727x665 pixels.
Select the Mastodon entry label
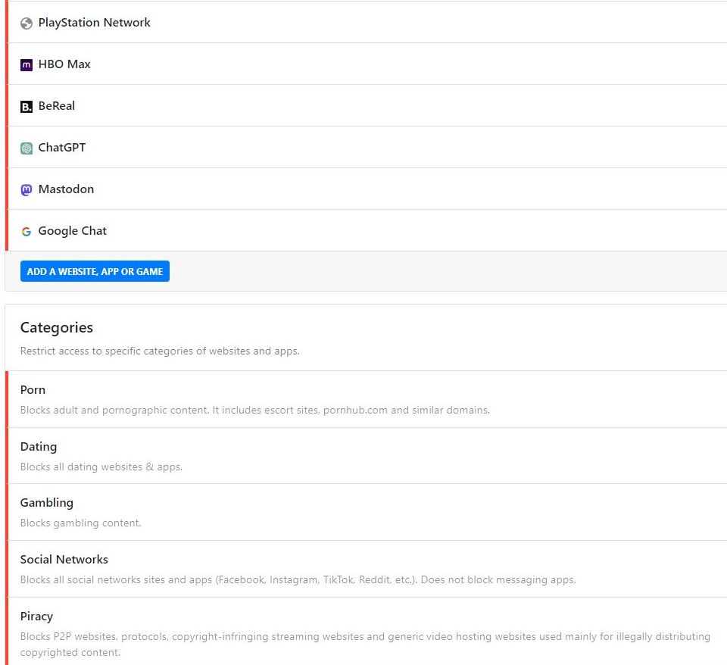point(66,189)
